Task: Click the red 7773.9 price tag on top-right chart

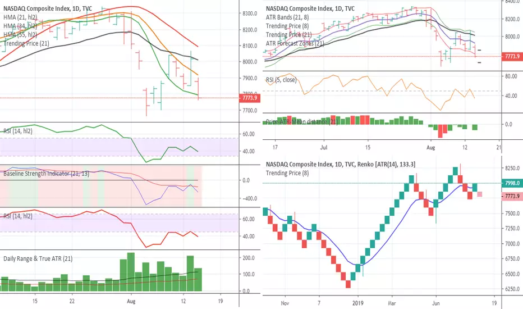Action: point(512,56)
